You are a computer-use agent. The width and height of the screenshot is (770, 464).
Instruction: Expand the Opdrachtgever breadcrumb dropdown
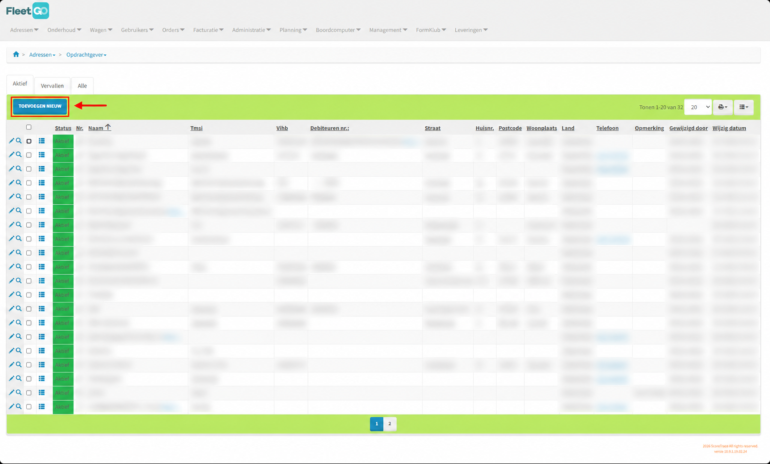tap(86, 55)
